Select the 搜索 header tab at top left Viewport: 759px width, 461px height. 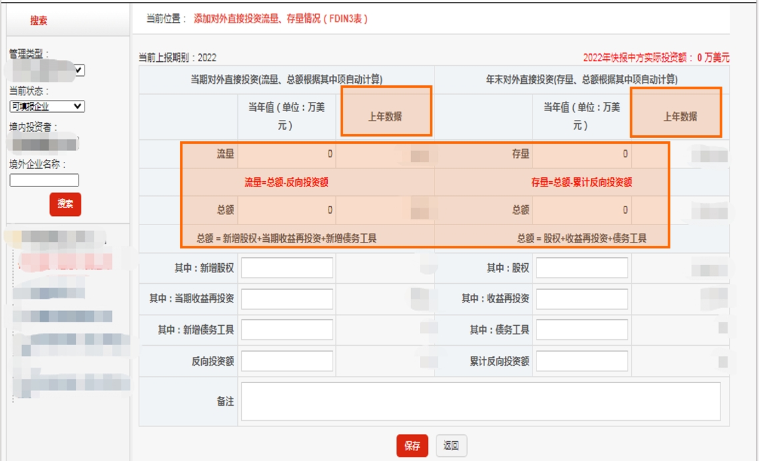click(x=39, y=21)
